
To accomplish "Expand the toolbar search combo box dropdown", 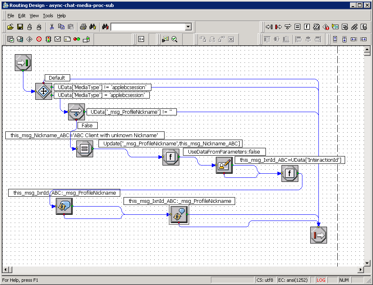I will point(188,27).
